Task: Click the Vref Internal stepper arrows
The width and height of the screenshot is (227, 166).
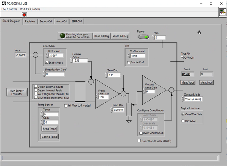Action: [x=128, y=56]
